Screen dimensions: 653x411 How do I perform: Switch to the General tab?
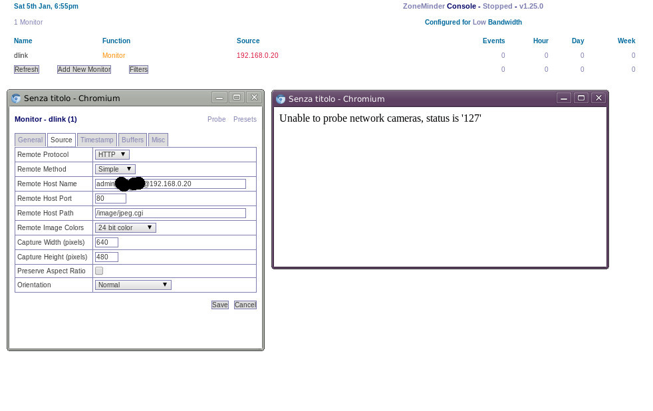(30, 140)
